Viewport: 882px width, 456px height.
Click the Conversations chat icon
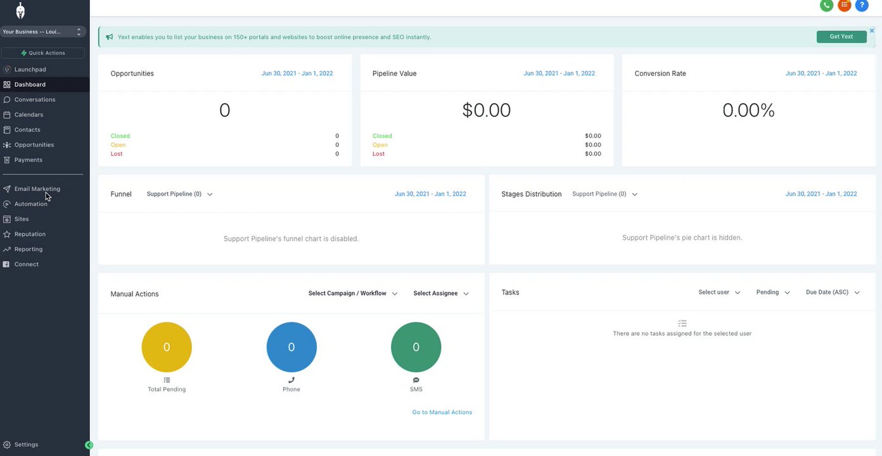click(x=7, y=99)
